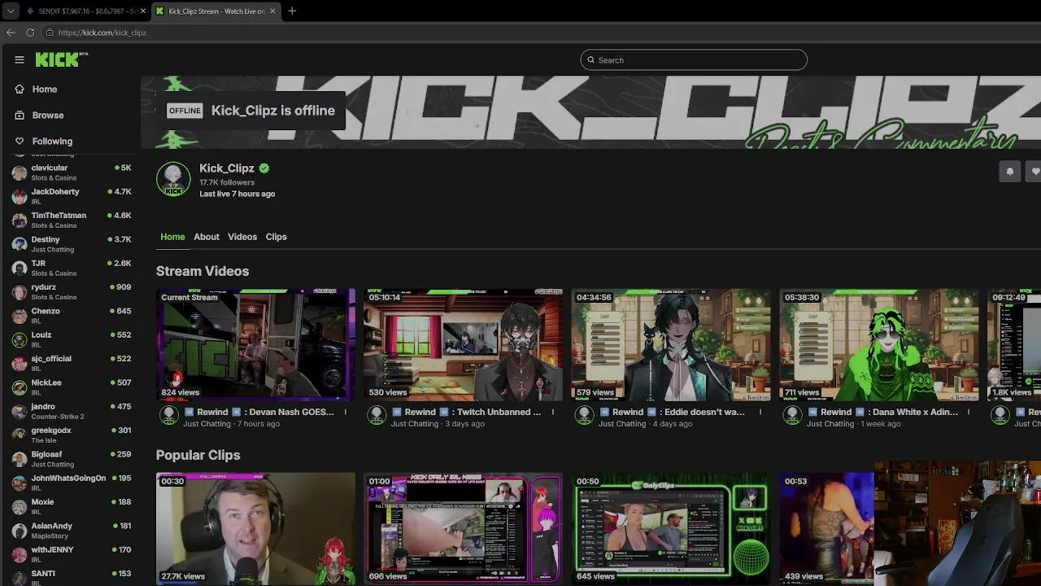Screen dimensions: 1041x586
Task: Switch to the SENDIT browser tab
Action: pyautogui.click(x=85, y=11)
